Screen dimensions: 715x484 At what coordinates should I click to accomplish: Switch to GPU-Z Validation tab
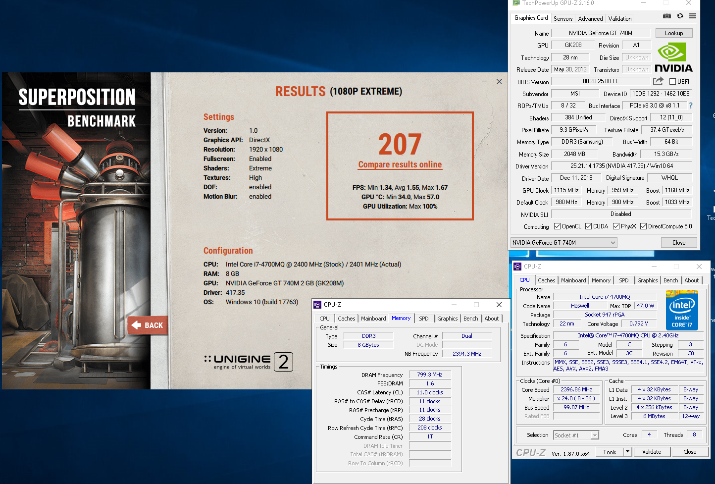(620, 19)
